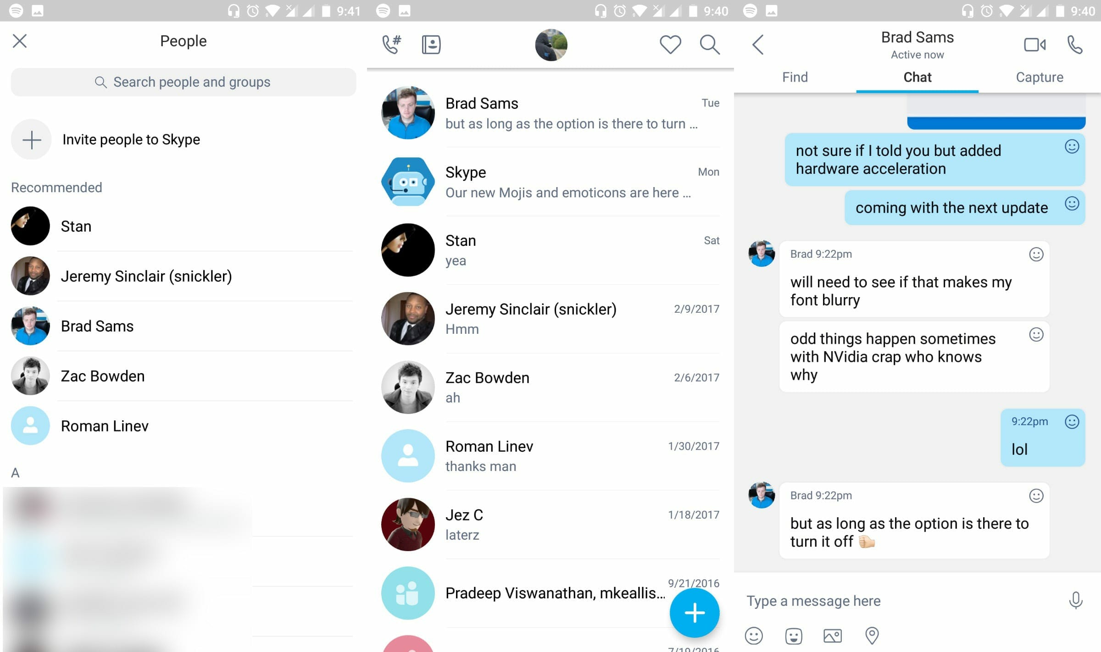
Task: Click the phone call icon for Brad Sams
Action: 1074,45
